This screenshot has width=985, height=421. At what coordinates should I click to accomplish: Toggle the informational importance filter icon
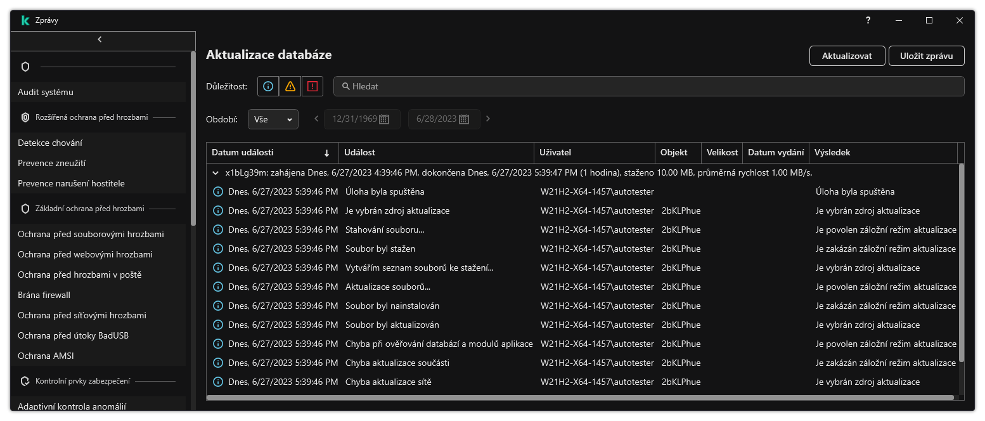coord(268,86)
